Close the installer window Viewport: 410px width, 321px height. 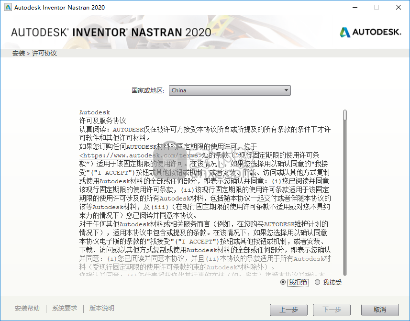pos(398,7)
